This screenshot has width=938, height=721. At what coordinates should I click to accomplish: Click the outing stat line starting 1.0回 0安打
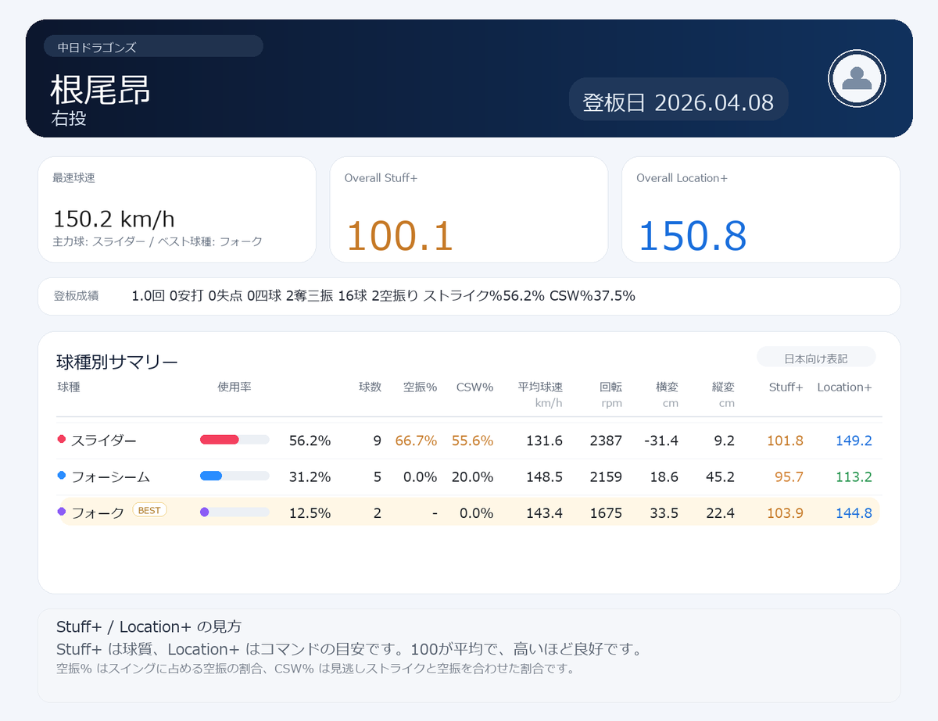(x=383, y=296)
